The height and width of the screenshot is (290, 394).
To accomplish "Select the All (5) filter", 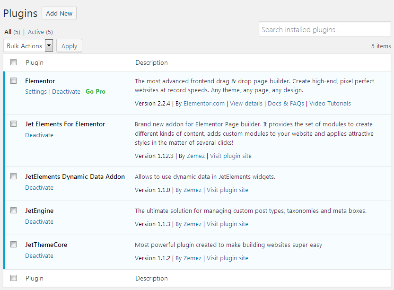I will 8,32.
